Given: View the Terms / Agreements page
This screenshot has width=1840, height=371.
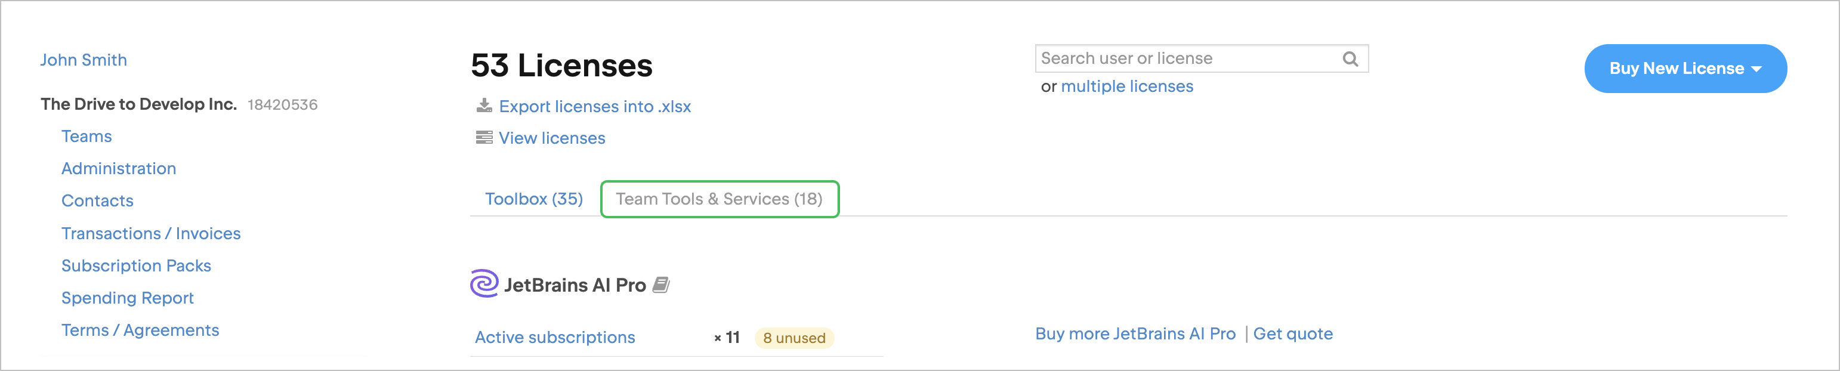Looking at the screenshot, I should pos(140,330).
